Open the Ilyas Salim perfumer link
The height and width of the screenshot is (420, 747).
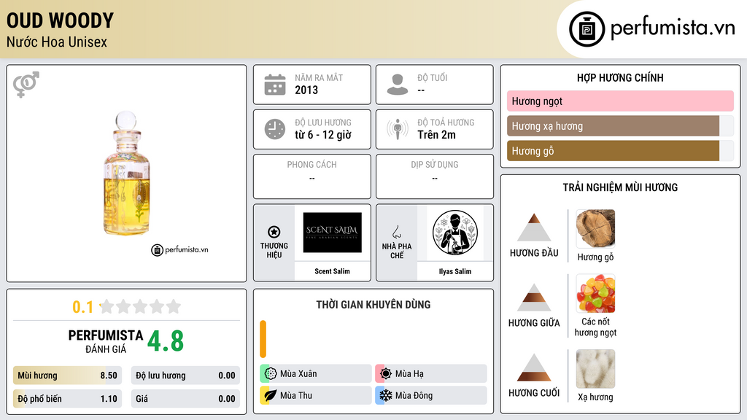(x=455, y=271)
